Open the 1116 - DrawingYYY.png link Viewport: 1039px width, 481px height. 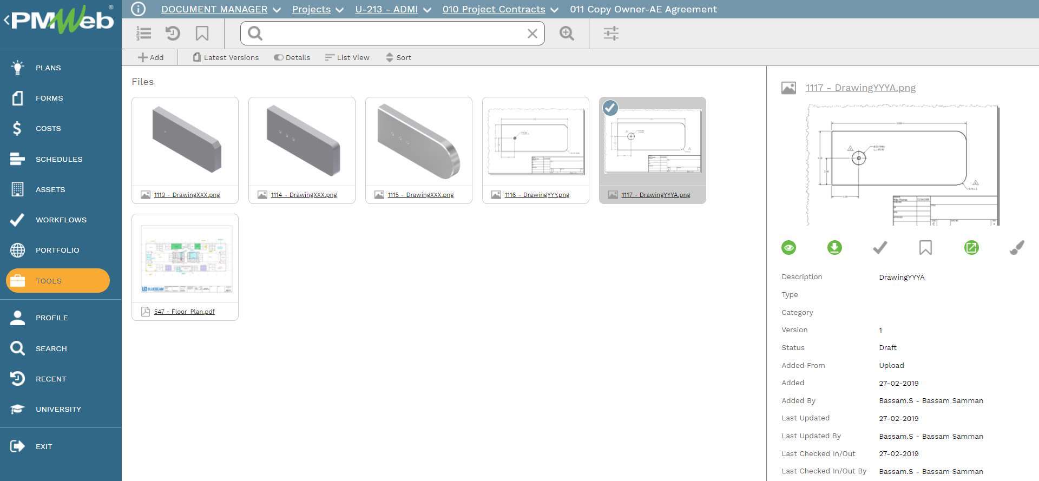(537, 195)
